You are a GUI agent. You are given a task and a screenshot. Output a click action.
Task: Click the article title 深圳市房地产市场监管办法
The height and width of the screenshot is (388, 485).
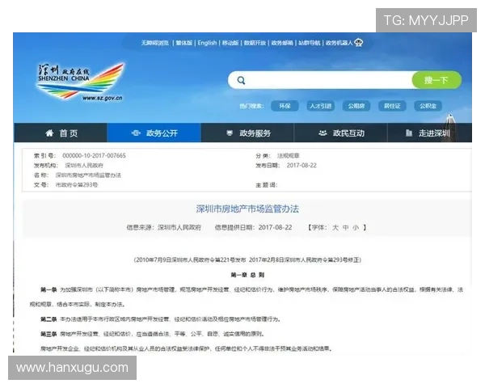[x=247, y=209]
